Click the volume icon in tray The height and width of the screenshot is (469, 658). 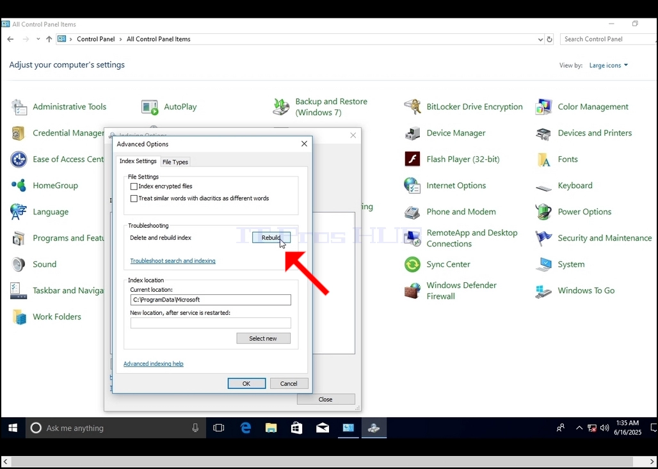pyautogui.click(x=604, y=428)
